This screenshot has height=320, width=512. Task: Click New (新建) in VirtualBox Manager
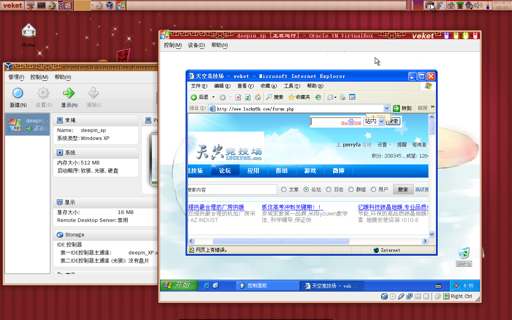pyautogui.click(x=18, y=98)
